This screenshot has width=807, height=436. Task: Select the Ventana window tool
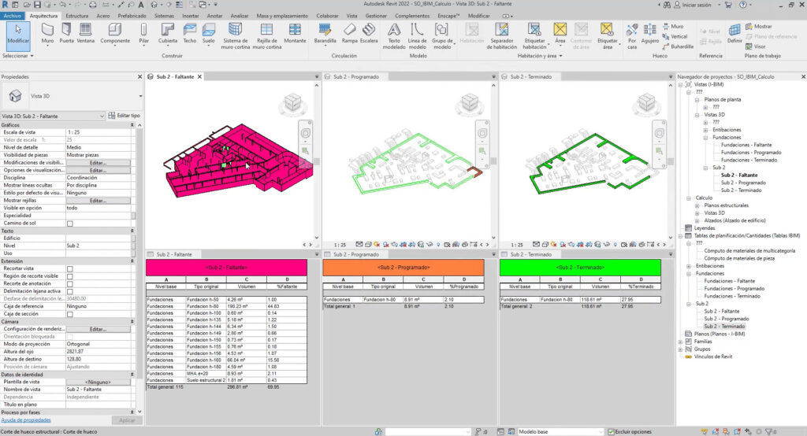pyautogui.click(x=86, y=33)
